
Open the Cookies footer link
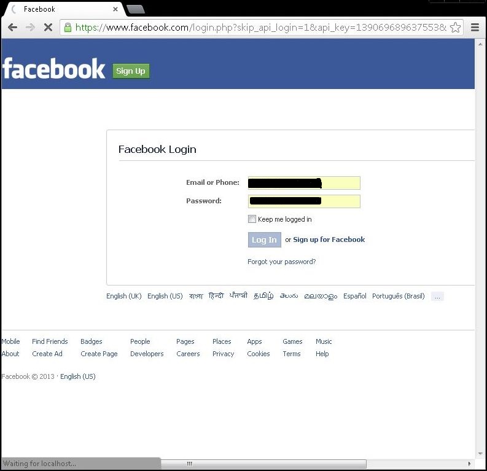point(259,354)
